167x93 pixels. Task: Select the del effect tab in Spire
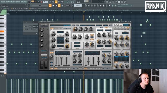point(124,28)
